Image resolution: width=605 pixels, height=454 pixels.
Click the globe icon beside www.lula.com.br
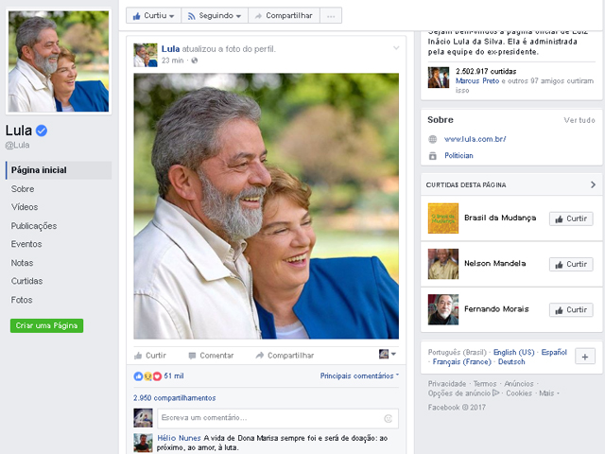point(433,139)
